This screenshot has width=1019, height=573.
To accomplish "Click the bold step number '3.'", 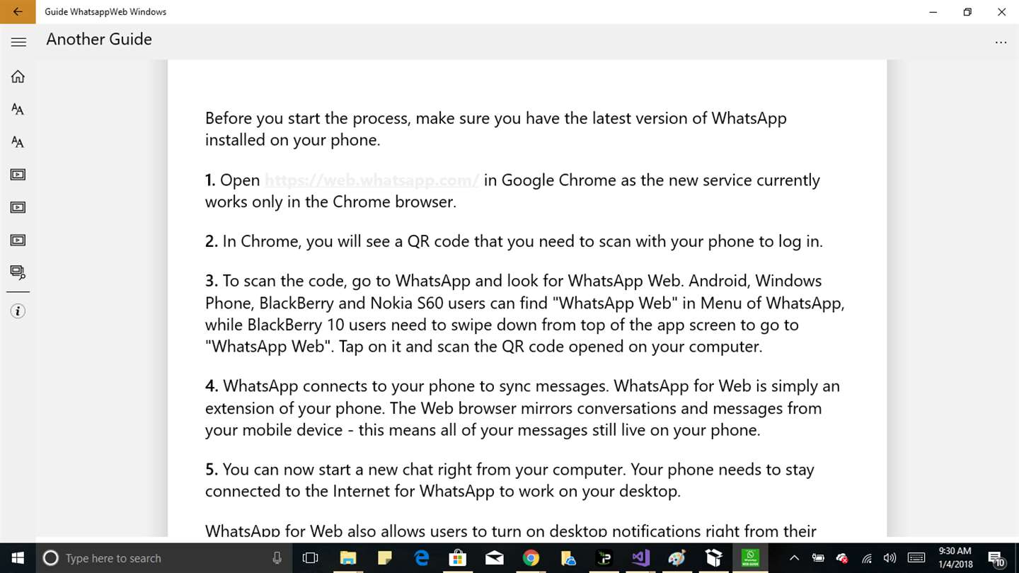I will point(212,281).
